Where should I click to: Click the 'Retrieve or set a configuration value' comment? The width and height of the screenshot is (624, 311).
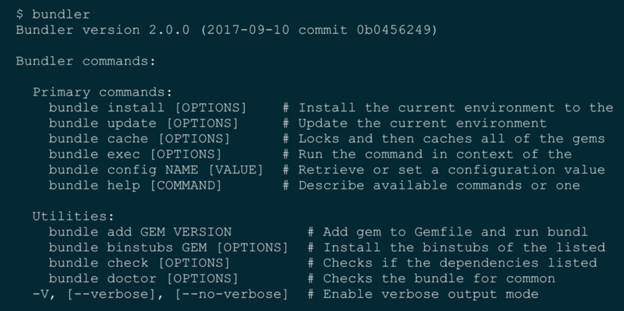pos(451,170)
